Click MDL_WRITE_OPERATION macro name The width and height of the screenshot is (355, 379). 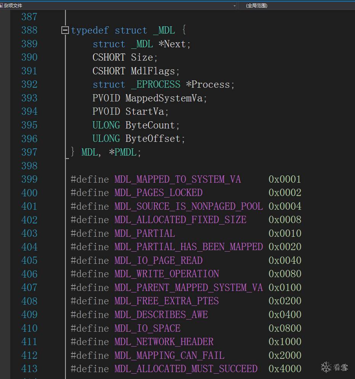pyautogui.click(x=166, y=274)
